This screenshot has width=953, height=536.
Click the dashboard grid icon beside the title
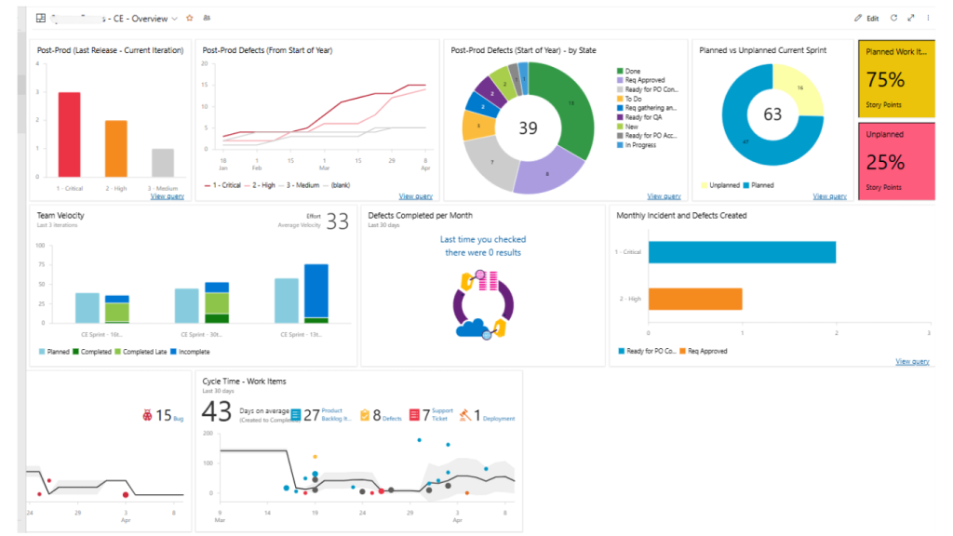tap(40, 19)
